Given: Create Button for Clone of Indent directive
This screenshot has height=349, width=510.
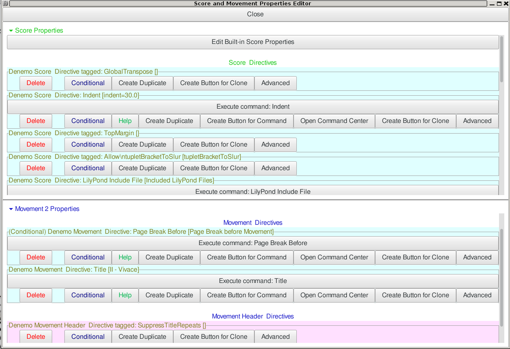Looking at the screenshot, I should pos(415,121).
